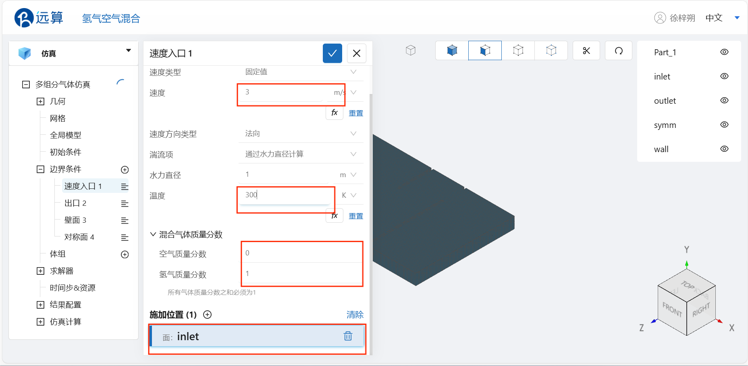The width and height of the screenshot is (748, 366).
Task: Toggle visibility of Part_1
Action: pyautogui.click(x=724, y=52)
